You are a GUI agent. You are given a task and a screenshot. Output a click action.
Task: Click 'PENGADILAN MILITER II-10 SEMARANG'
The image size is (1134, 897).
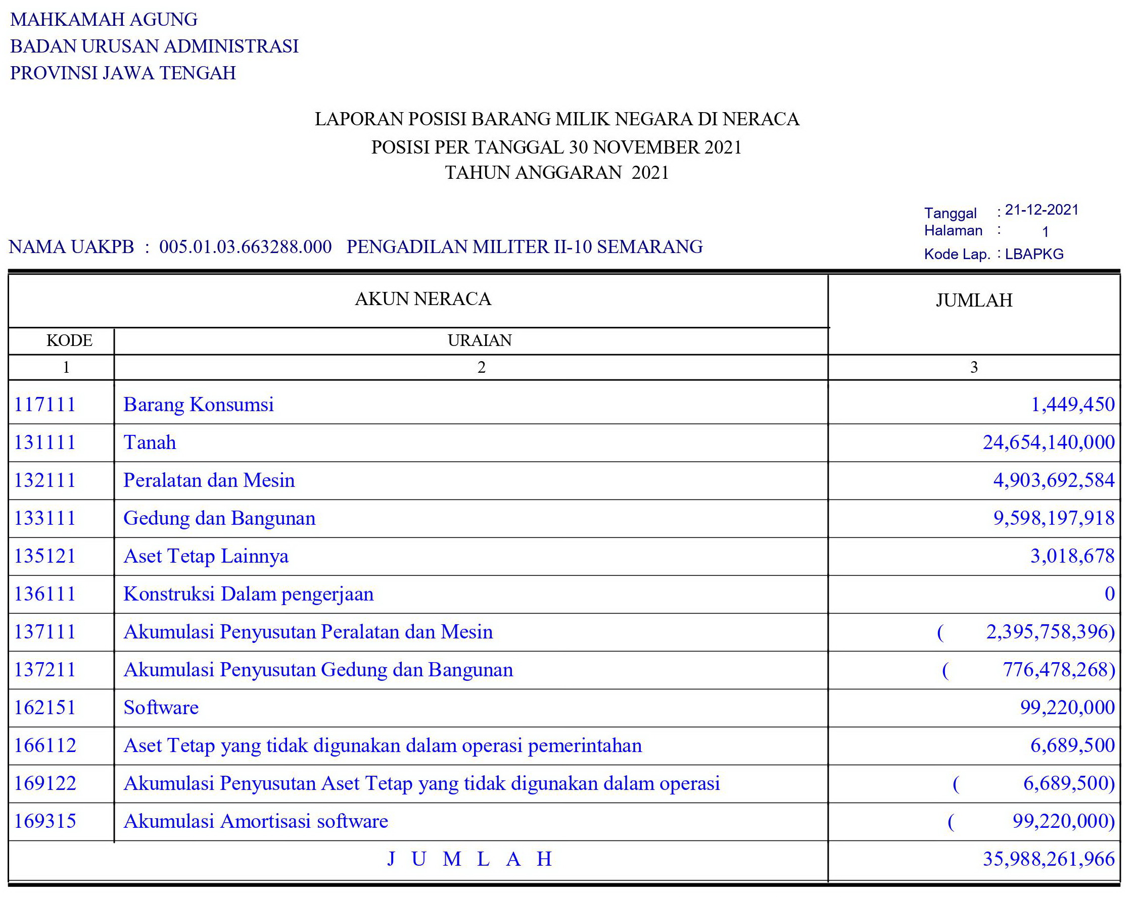click(525, 246)
